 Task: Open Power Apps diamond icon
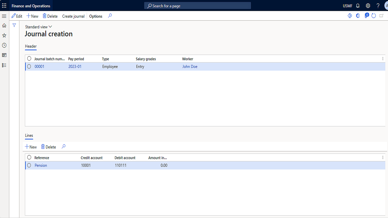click(x=350, y=16)
